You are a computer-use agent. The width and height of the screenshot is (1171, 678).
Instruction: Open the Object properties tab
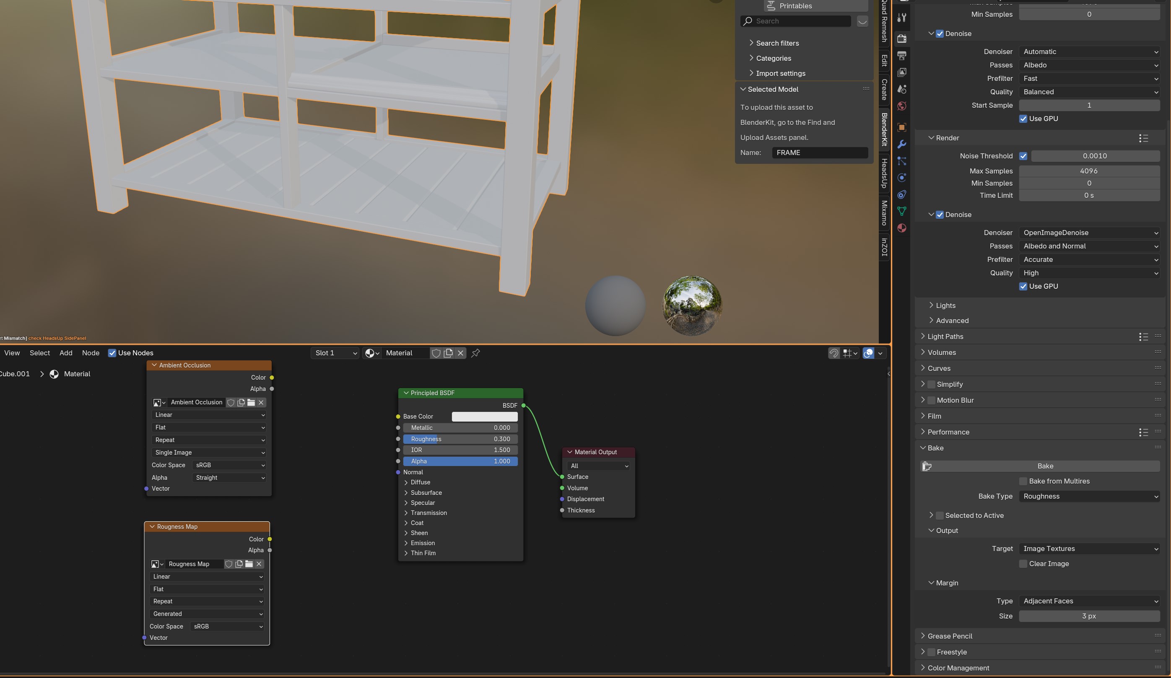[901, 127]
